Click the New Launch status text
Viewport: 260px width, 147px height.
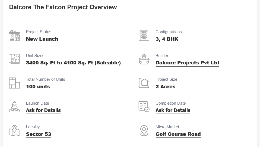point(42,39)
